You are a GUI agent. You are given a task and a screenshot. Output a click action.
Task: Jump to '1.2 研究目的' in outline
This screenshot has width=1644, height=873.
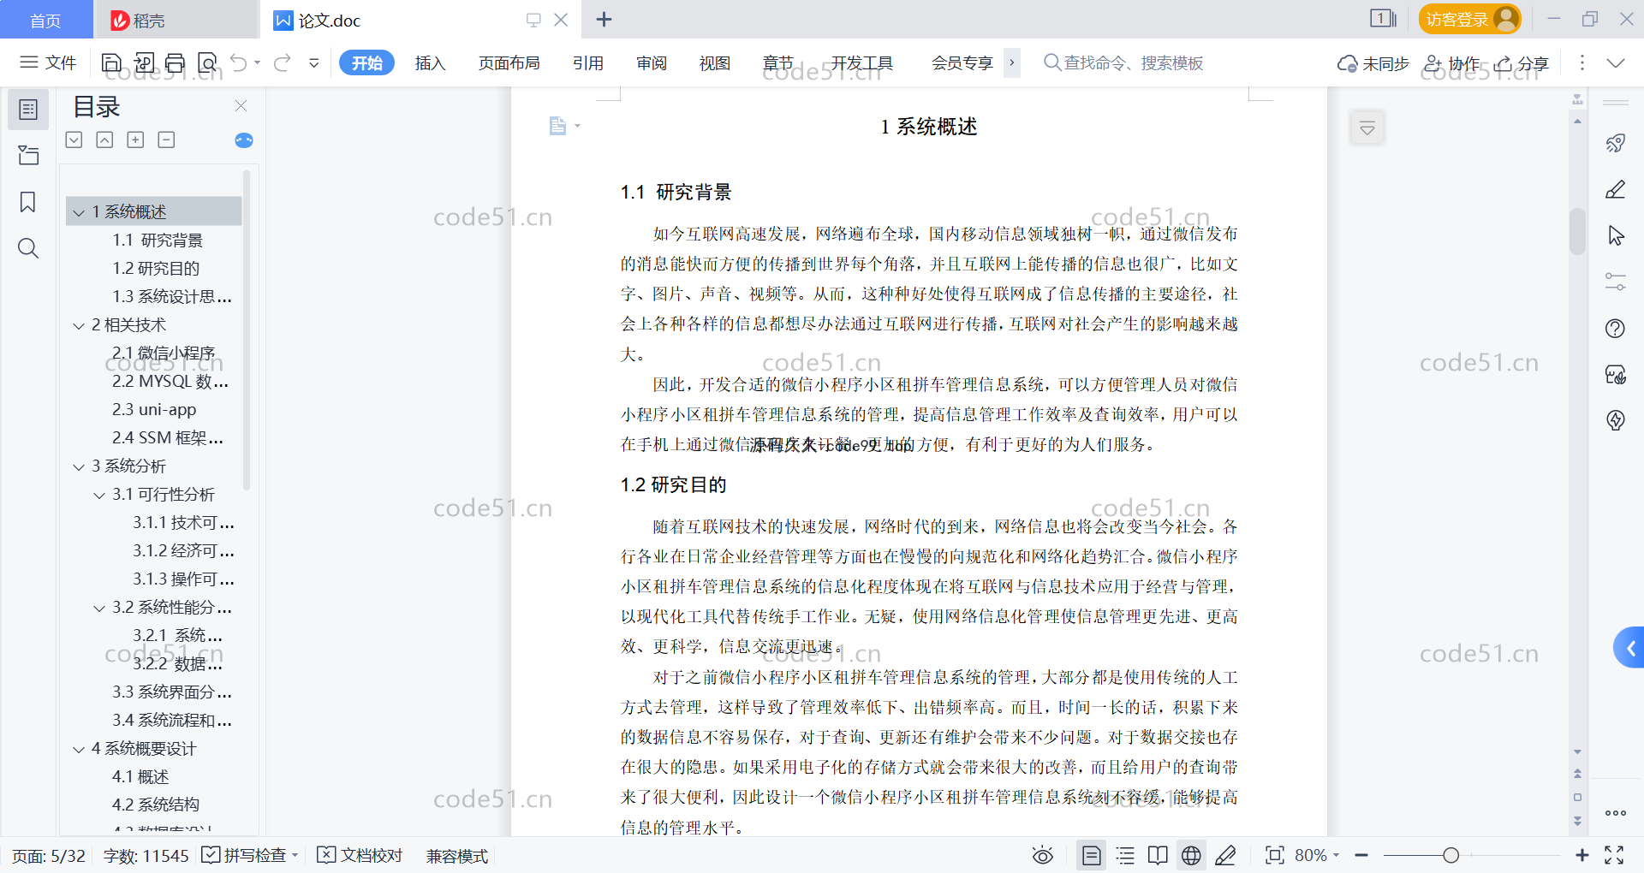click(156, 269)
